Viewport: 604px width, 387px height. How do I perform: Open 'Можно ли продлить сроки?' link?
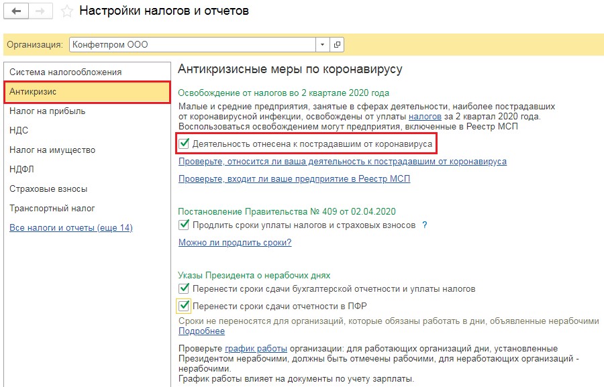point(235,243)
